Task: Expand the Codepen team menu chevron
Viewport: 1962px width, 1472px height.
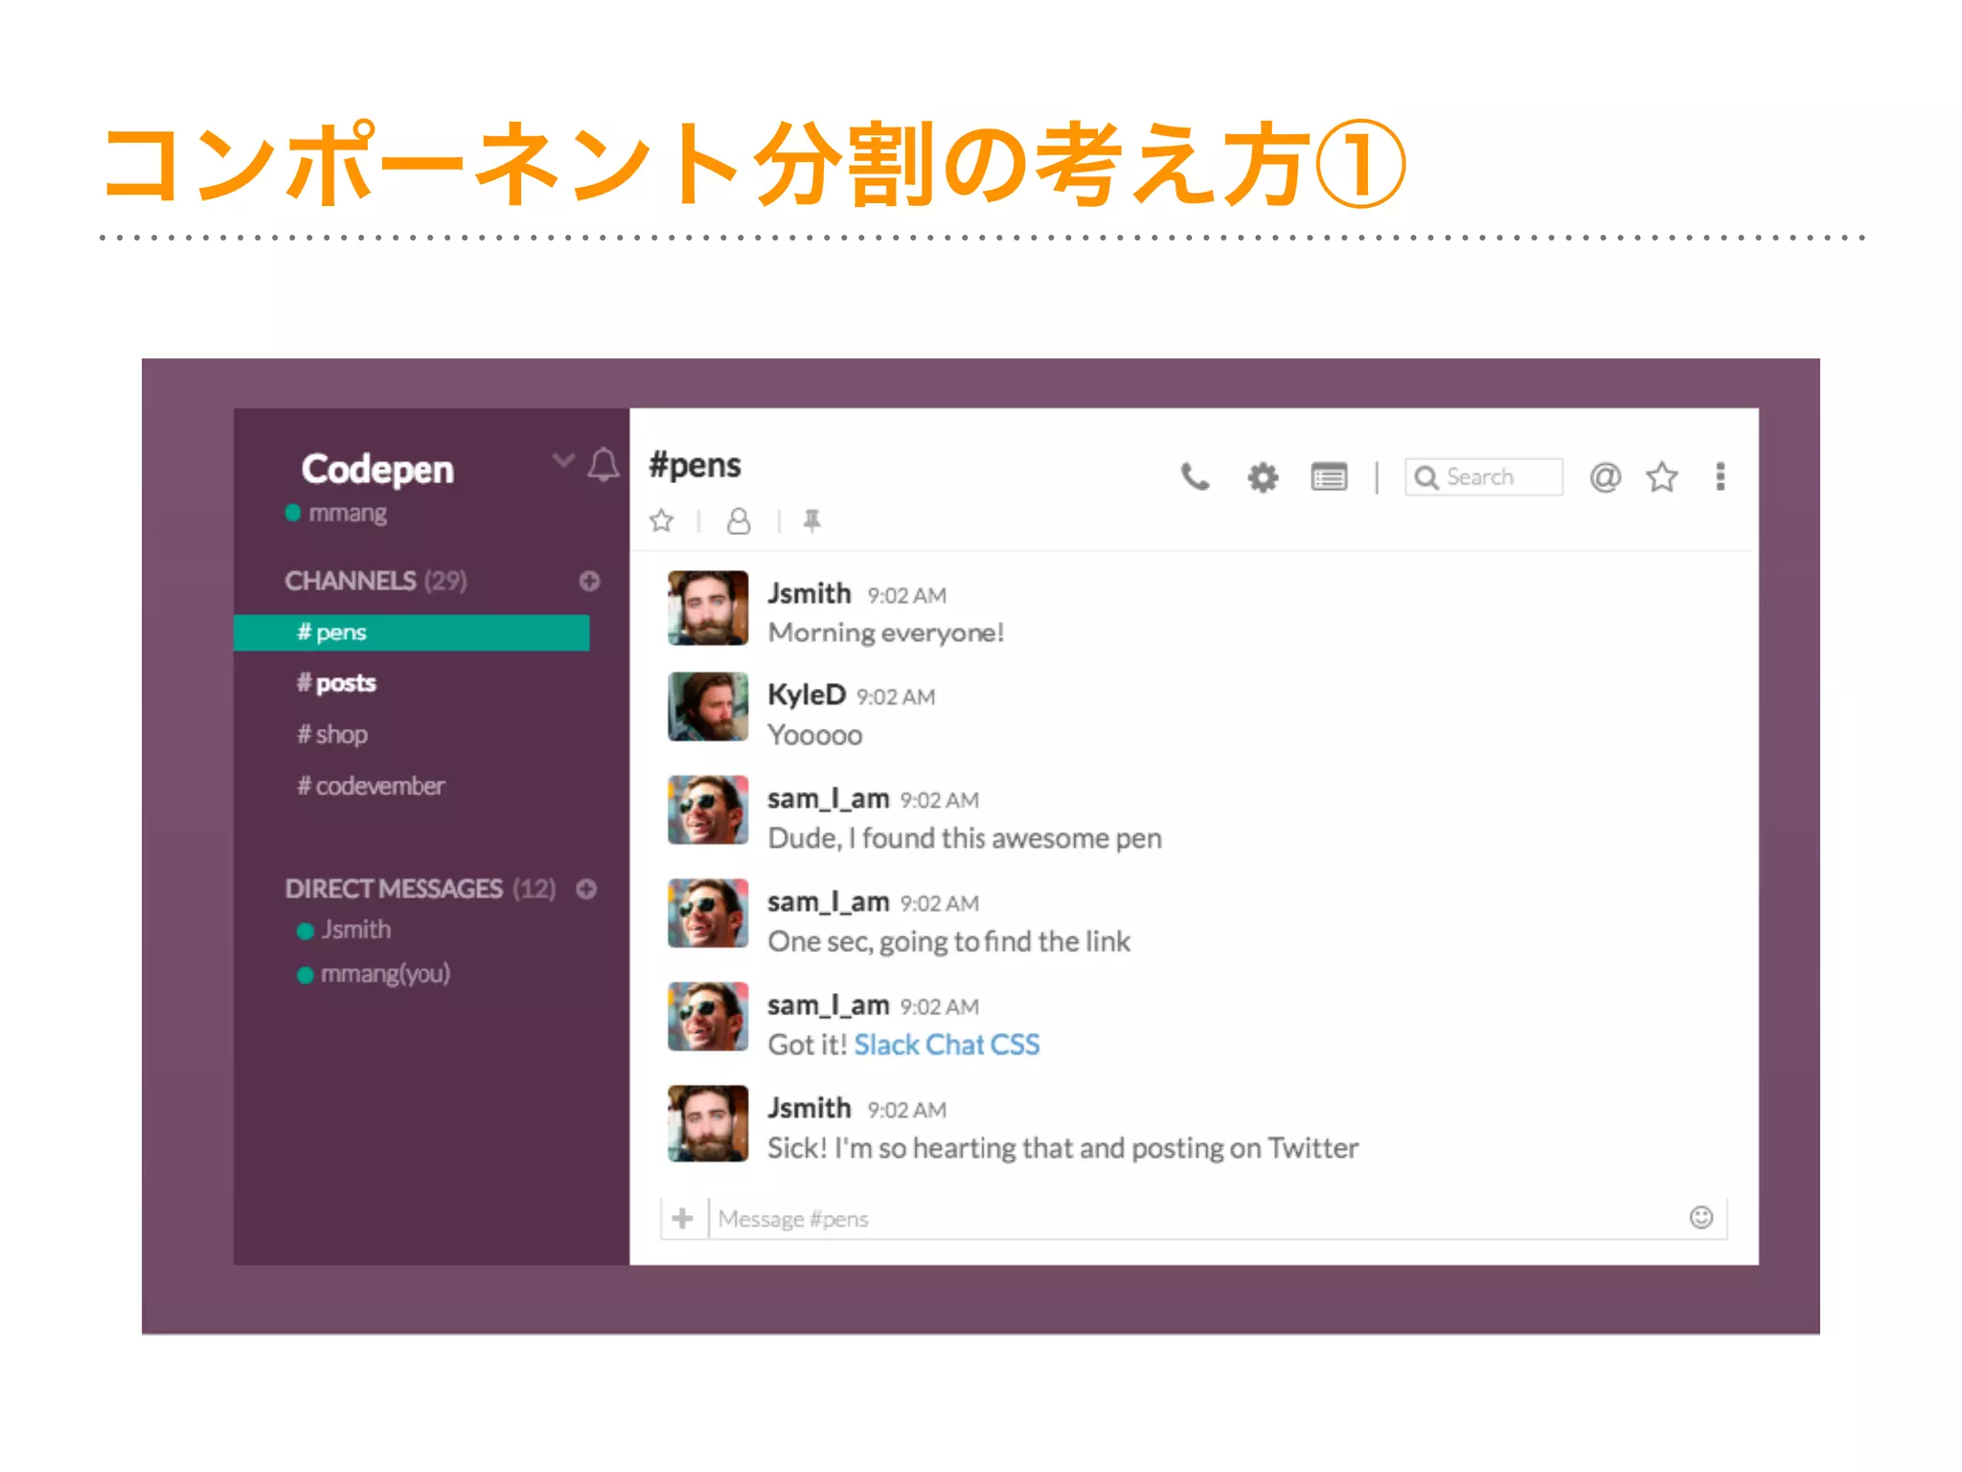Action: (563, 461)
